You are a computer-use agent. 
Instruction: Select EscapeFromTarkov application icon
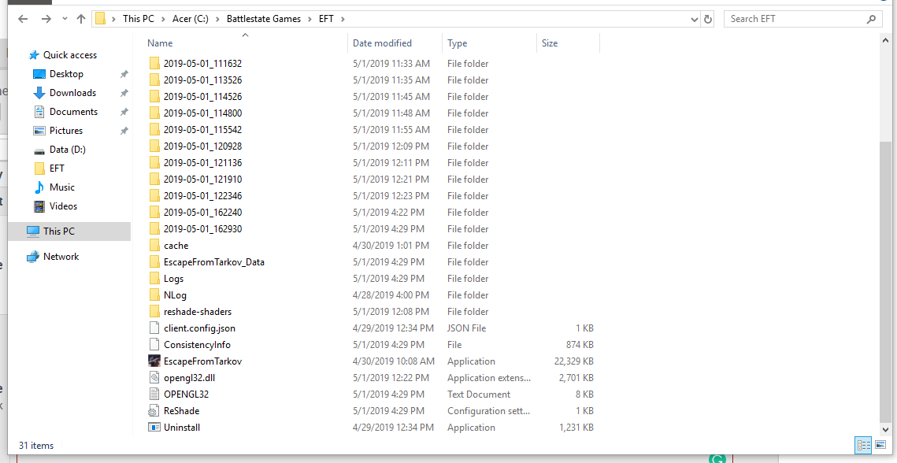(x=154, y=361)
